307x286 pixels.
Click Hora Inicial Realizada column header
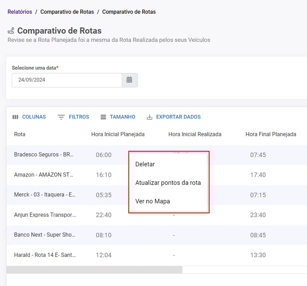click(195, 134)
